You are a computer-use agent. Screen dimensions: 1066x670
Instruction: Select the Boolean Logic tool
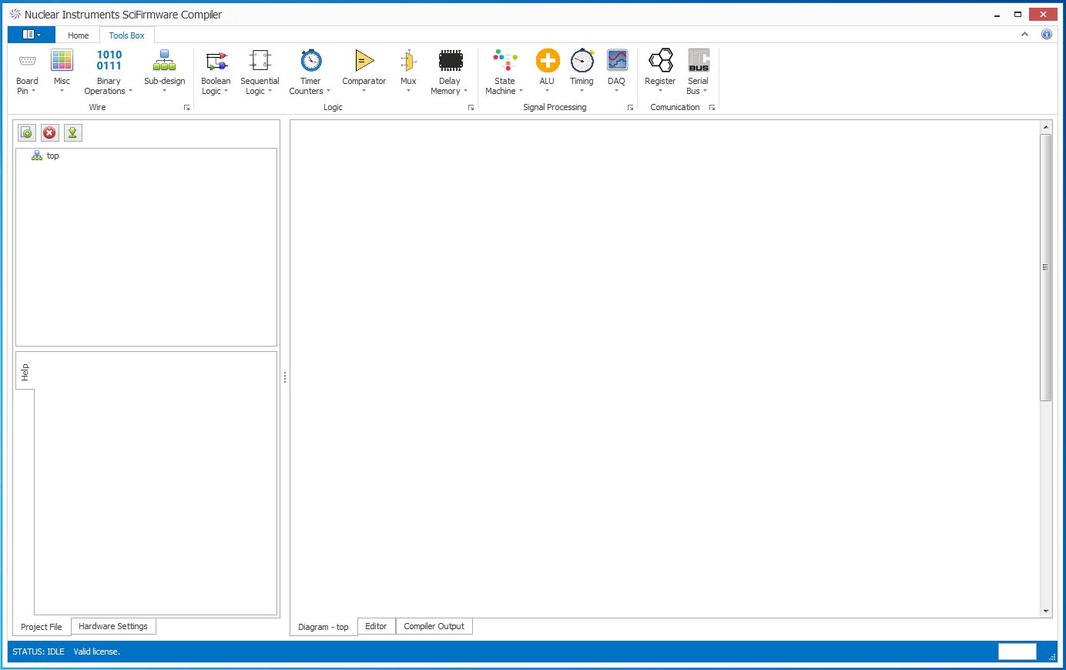point(216,72)
